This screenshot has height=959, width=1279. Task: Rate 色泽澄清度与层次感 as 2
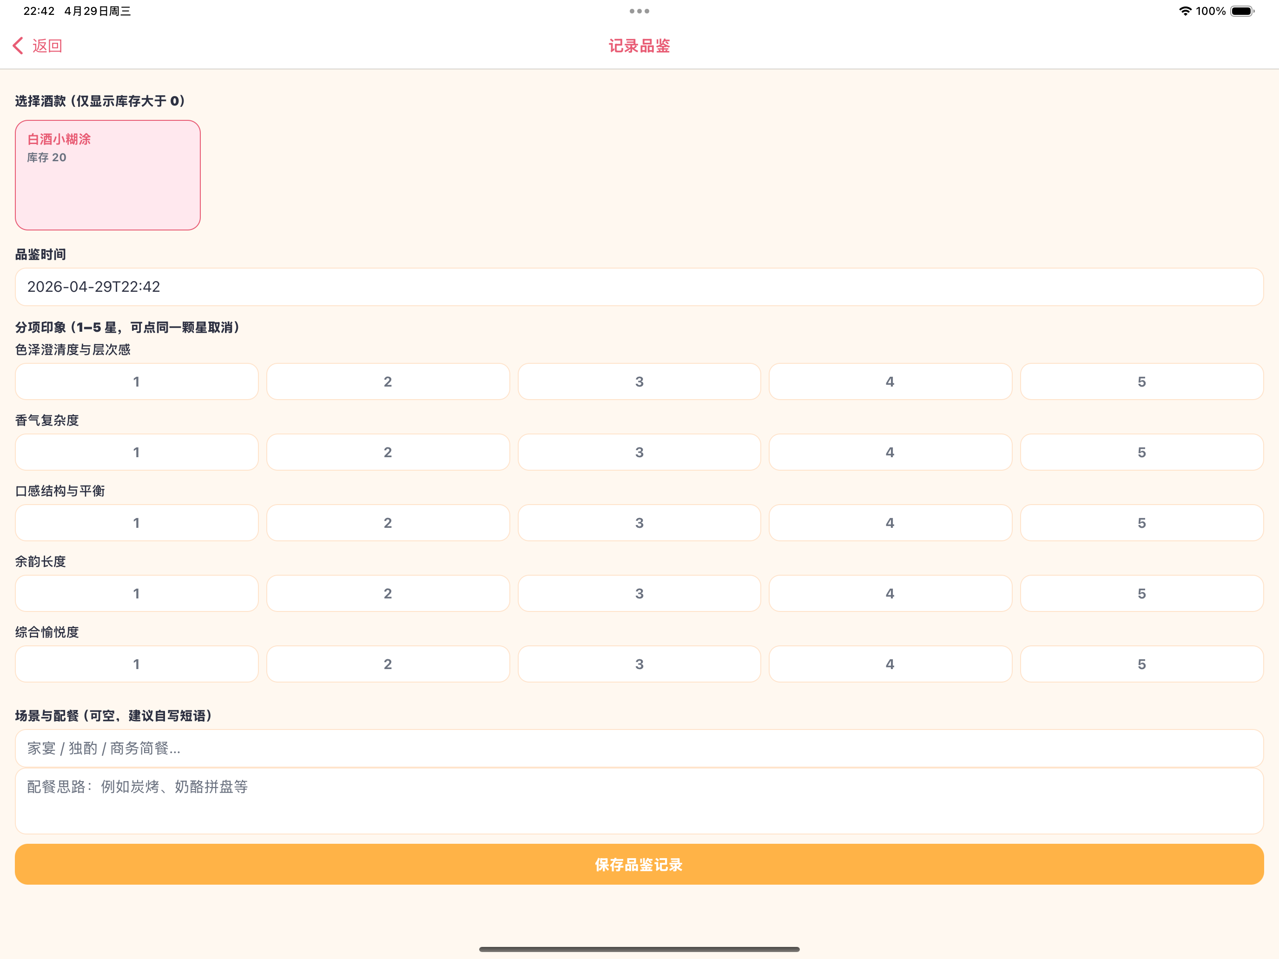pos(388,381)
